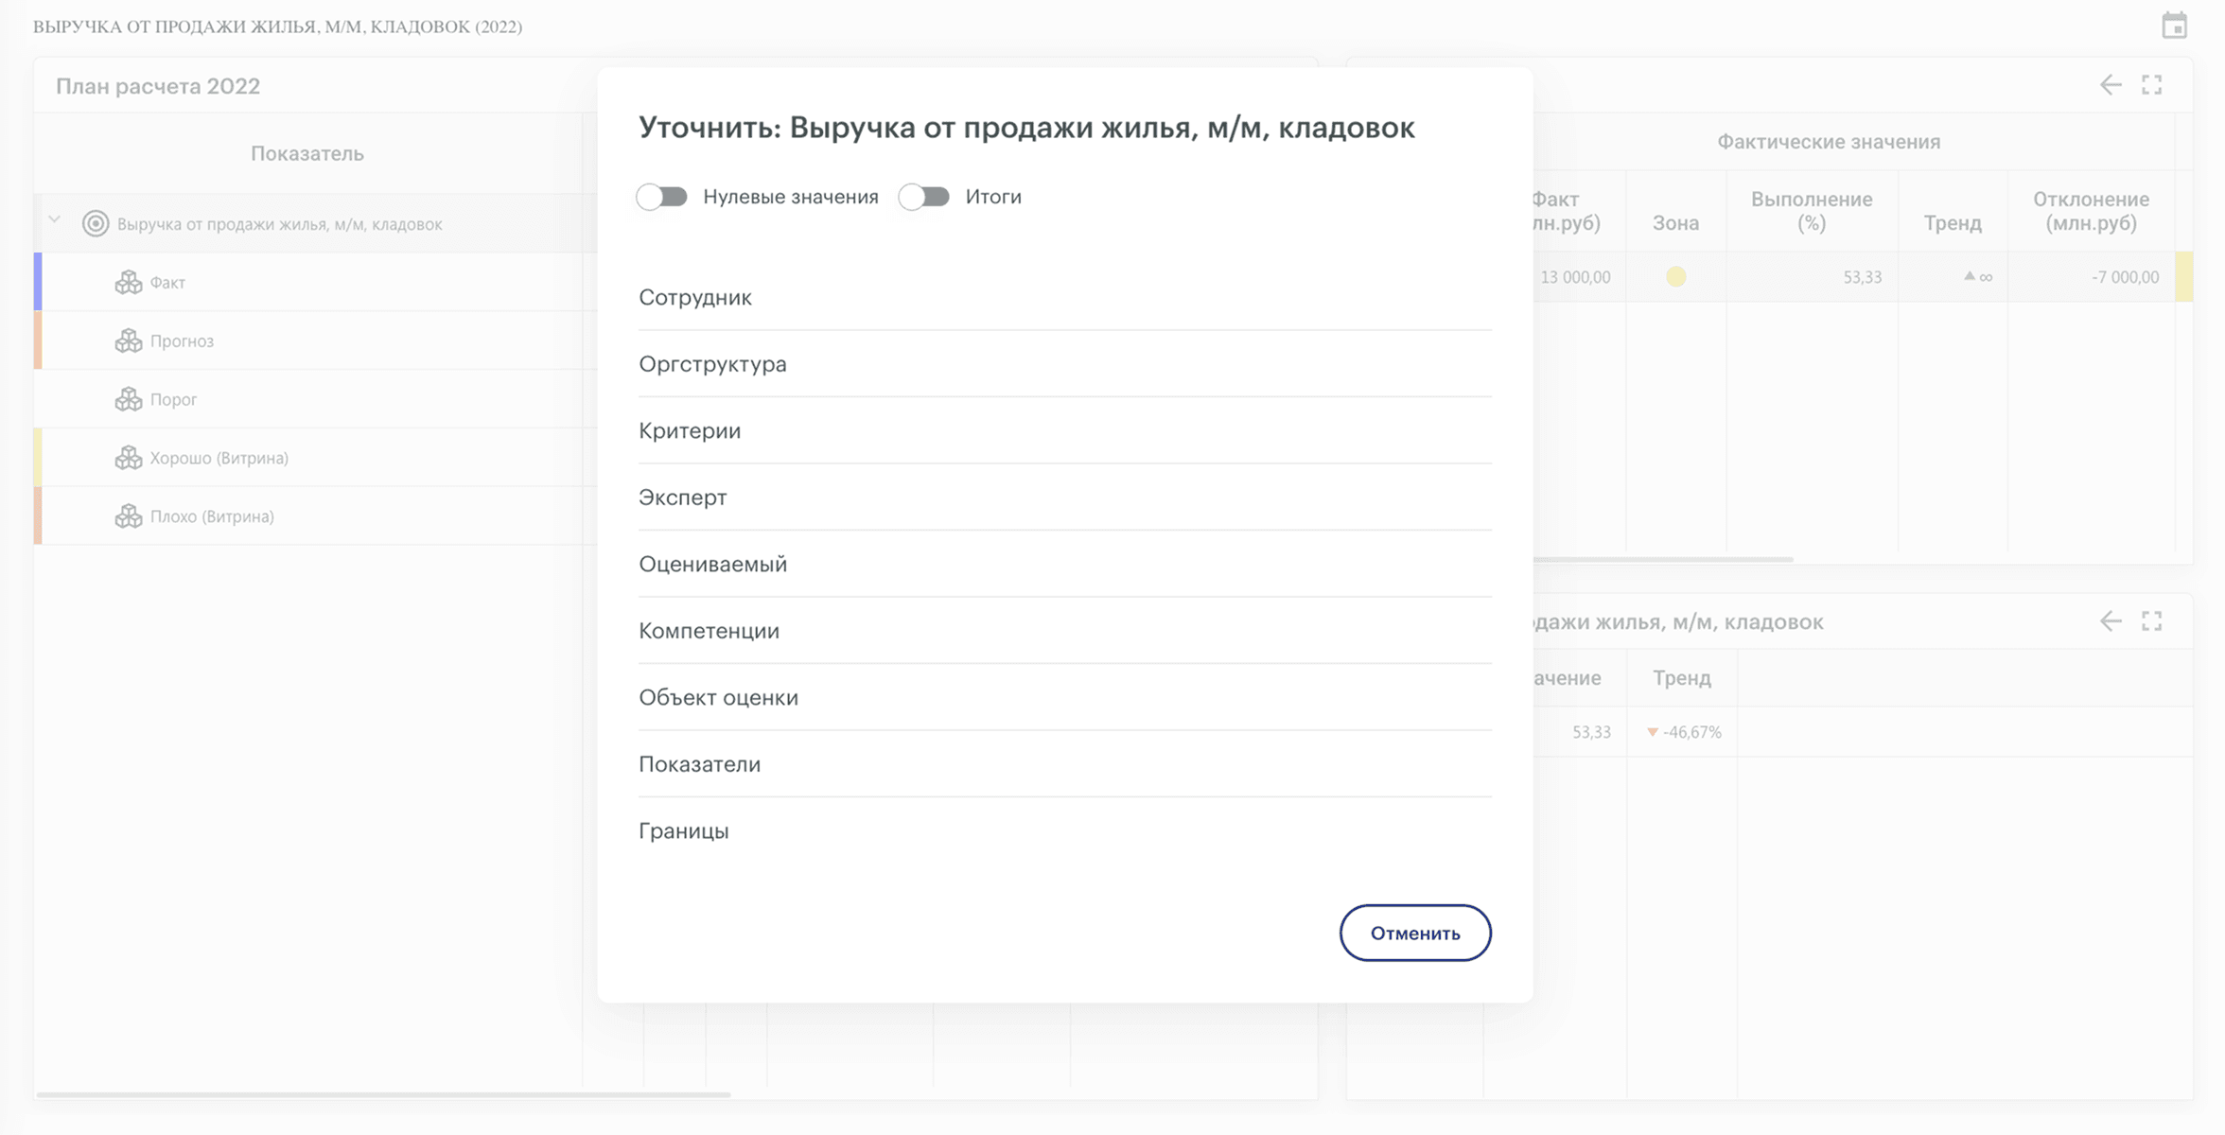Select Оргструктура in the refine list
The height and width of the screenshot is (1135, 2225).
[1065, 364]
